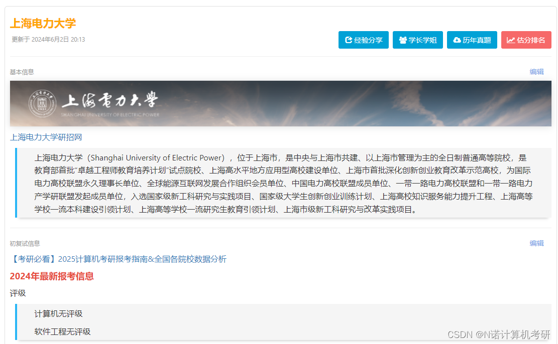Click the 软件工程无评级 line
558x344 pixels.
click(x=62, y=331)
